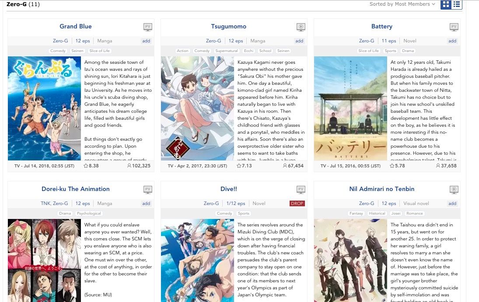Add Tsugumomo to your list
This screenshot has width=479, height=302.
coord(299,41)
